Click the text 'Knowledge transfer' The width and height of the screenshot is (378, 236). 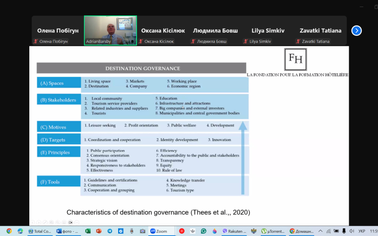coord(187,180)
